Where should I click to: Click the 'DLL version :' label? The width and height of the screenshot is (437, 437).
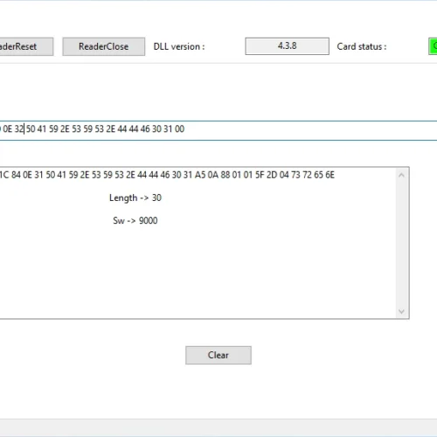179,46
